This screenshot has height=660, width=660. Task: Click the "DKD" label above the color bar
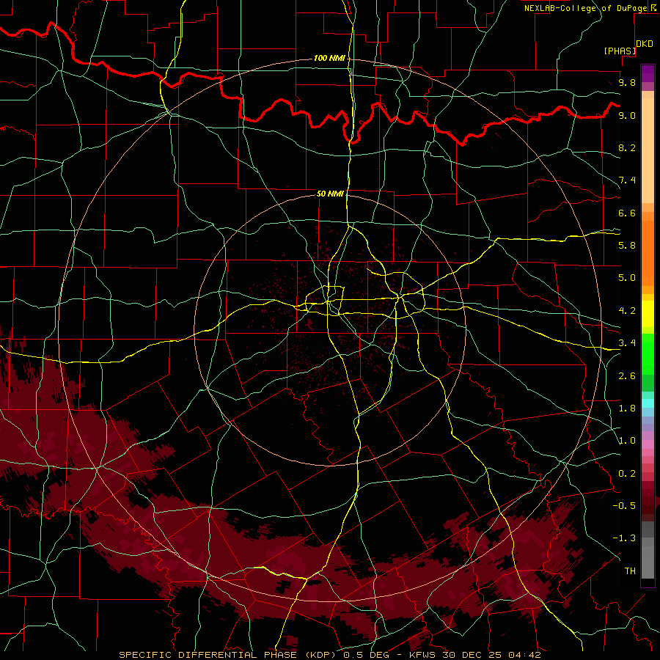[645, 44]
